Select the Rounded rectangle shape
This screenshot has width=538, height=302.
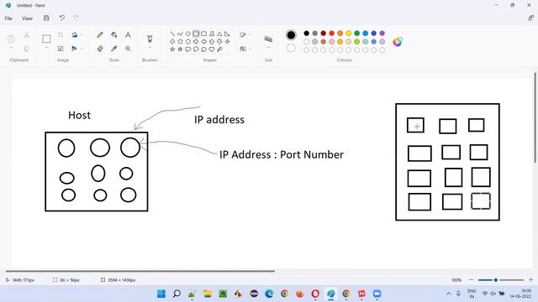point(203,34)
